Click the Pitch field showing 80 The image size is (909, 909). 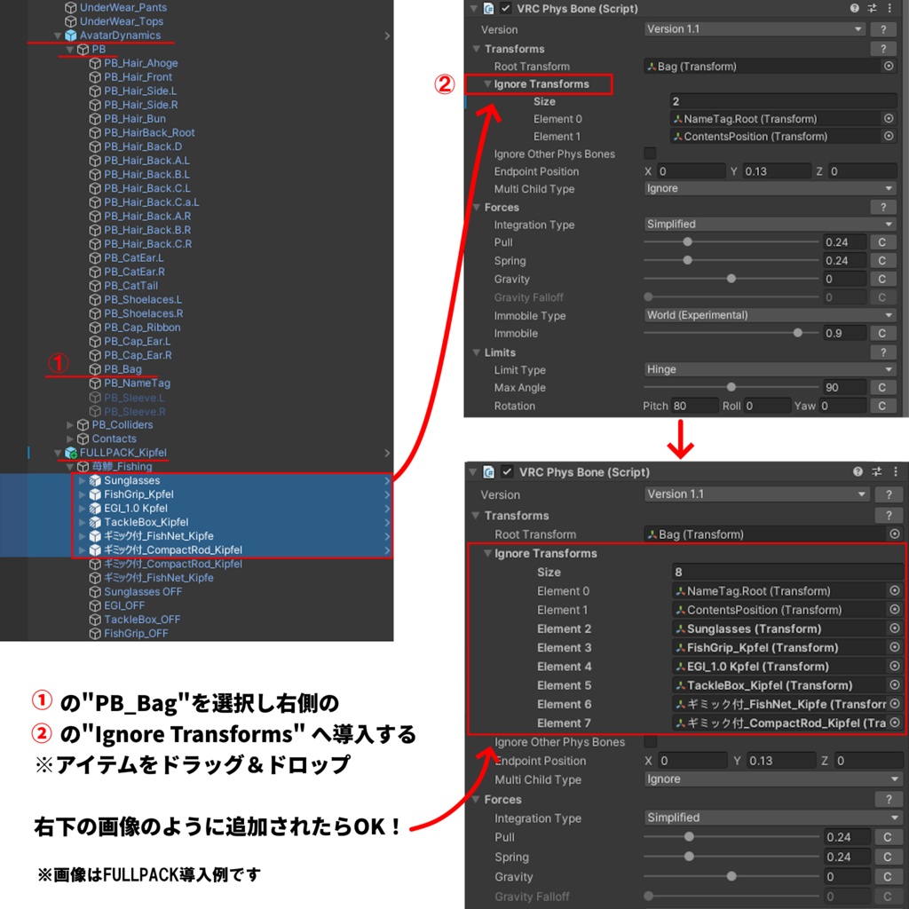coord(694,406)
